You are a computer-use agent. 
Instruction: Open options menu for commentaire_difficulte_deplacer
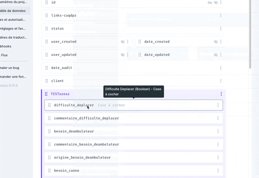218,118
